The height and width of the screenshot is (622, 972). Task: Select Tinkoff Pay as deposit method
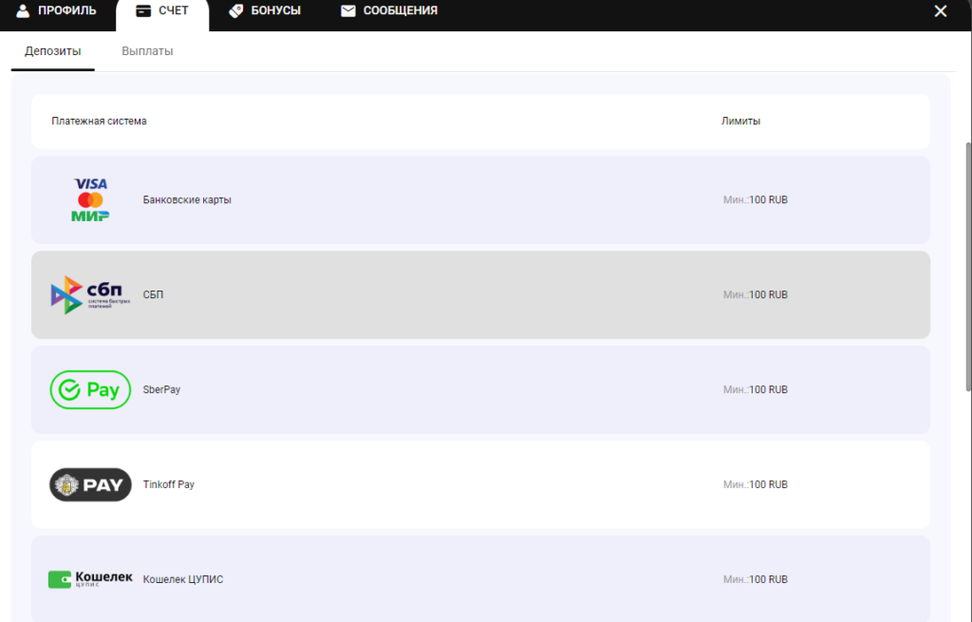tap(480, 484)
